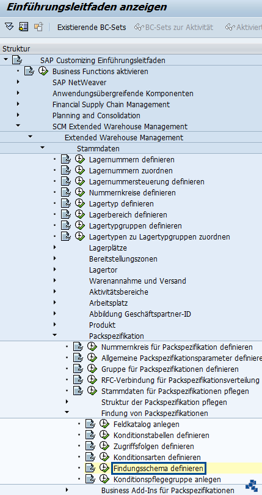Image resolution: width=262 pixels, height=495 pixels.
Task: Execute activity icon for Lagernummersteuerung definieren
Action: pos(80,181)
